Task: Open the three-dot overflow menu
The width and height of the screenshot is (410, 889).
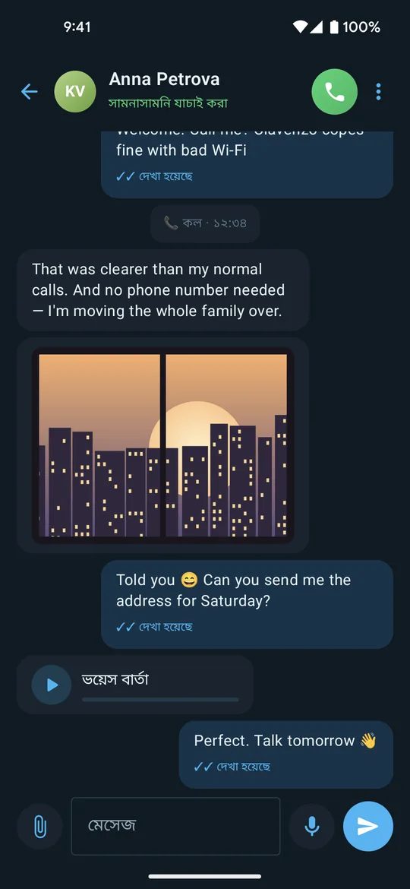Action: point(378,91)
